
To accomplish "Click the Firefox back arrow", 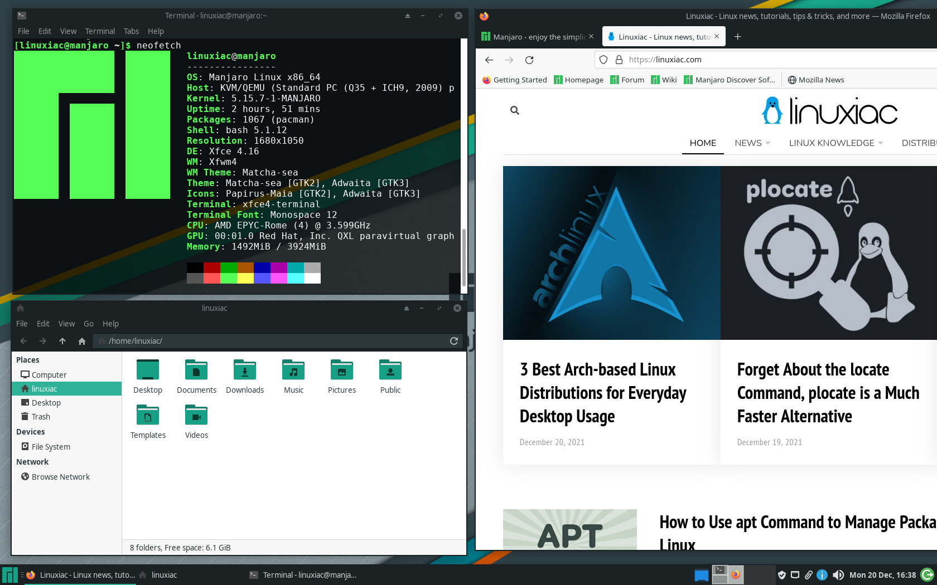I will tap(489, 60).
